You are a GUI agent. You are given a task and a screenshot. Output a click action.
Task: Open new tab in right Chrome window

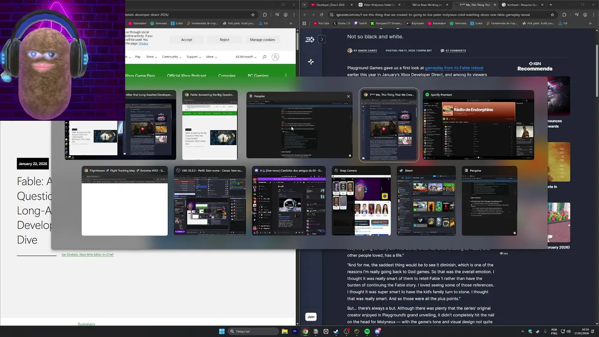click(550, 5)
